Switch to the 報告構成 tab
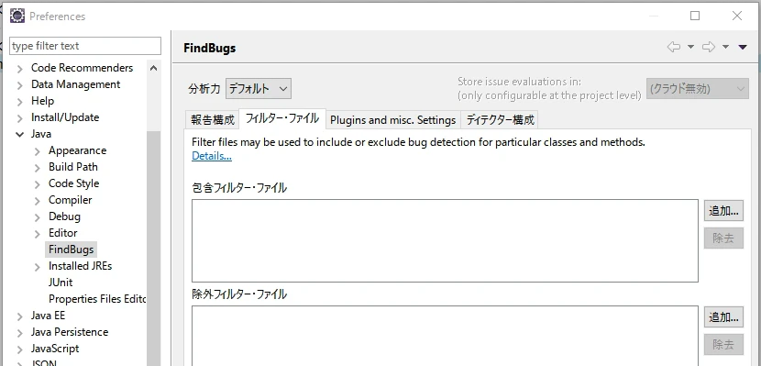This screenshot has height=366, width=761. pyautogui.click(x=213, y=119)
